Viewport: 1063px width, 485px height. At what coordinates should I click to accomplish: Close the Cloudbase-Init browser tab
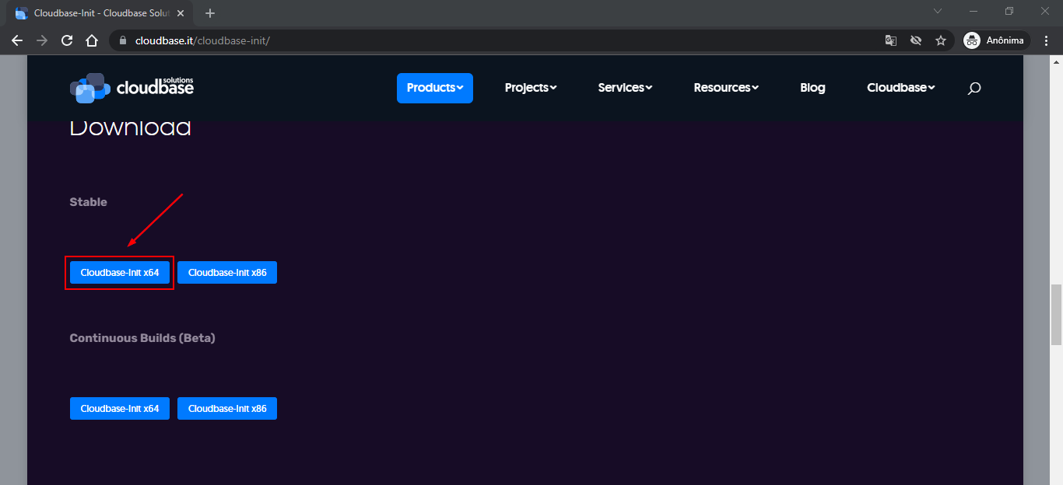click(x=181, y=13)
